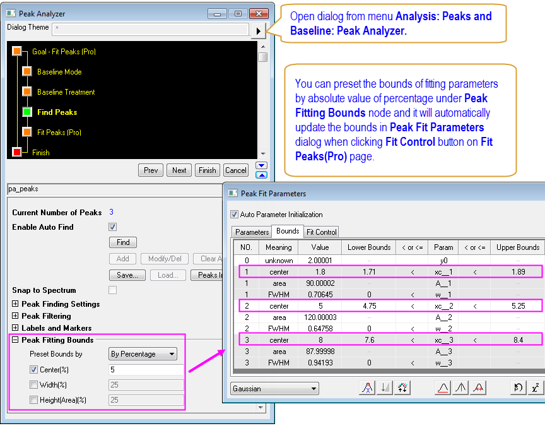Screen dimensions: 545x426
Task: Click the Modify/Del button
Action: coord(165,258)
